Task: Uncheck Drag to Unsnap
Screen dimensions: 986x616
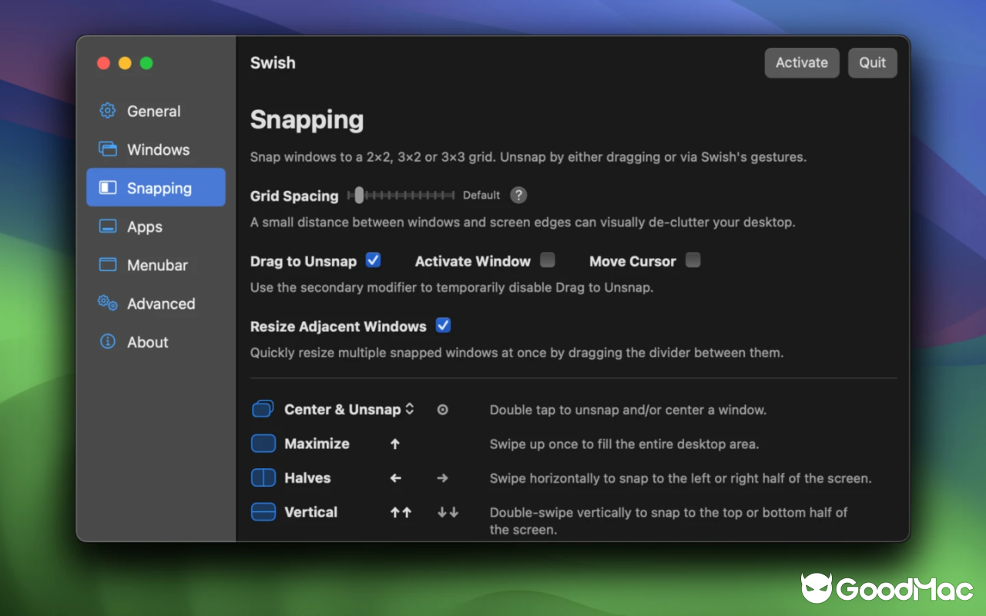Action: [373, 260]
